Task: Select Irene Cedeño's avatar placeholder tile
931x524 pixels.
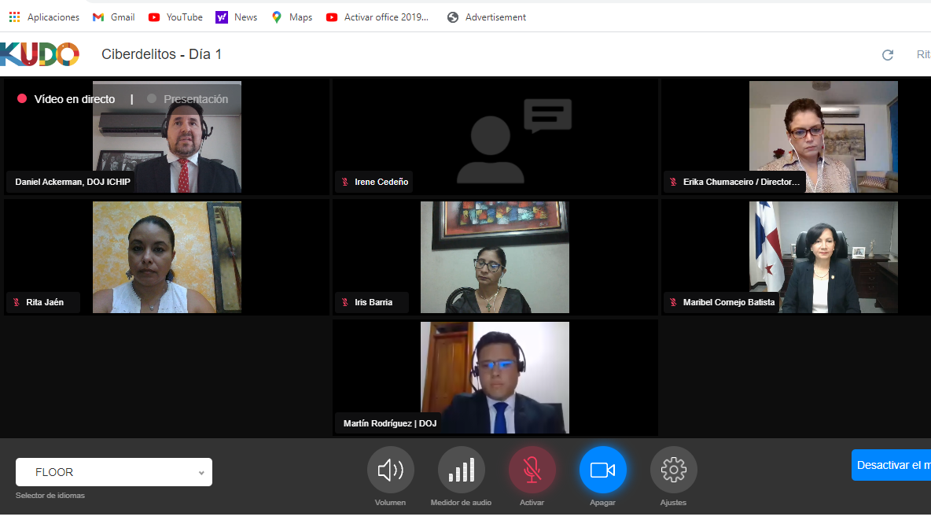Action: [x=495, y=137]
